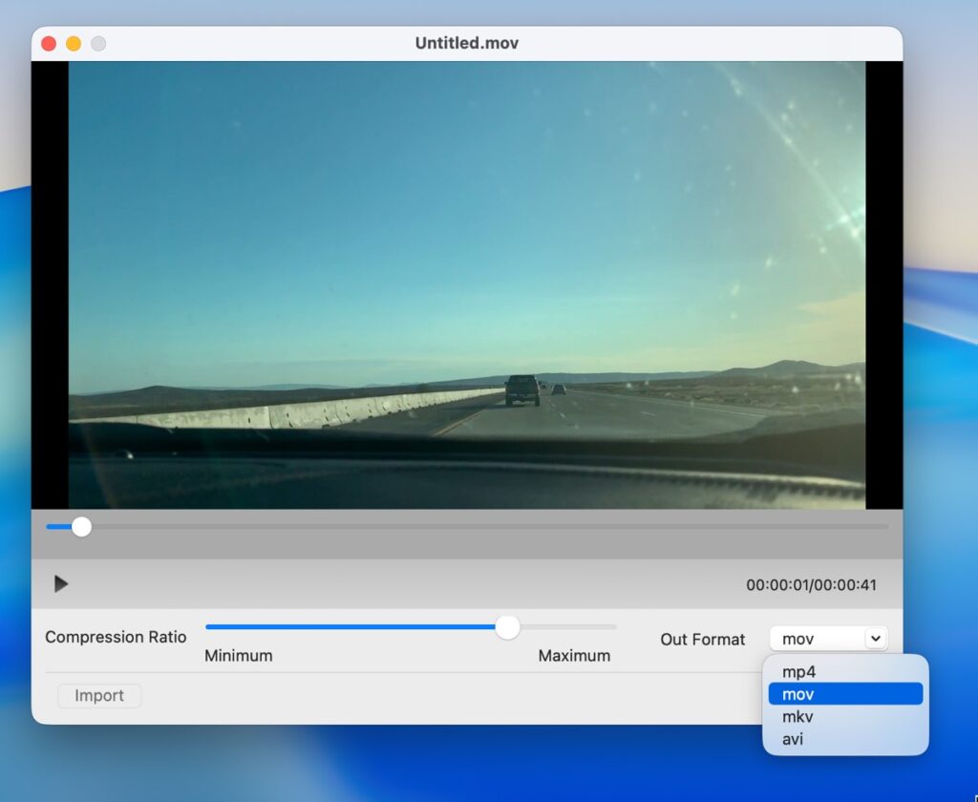Click the 00:00:01/00:00:41 time display

coord(811,585)
